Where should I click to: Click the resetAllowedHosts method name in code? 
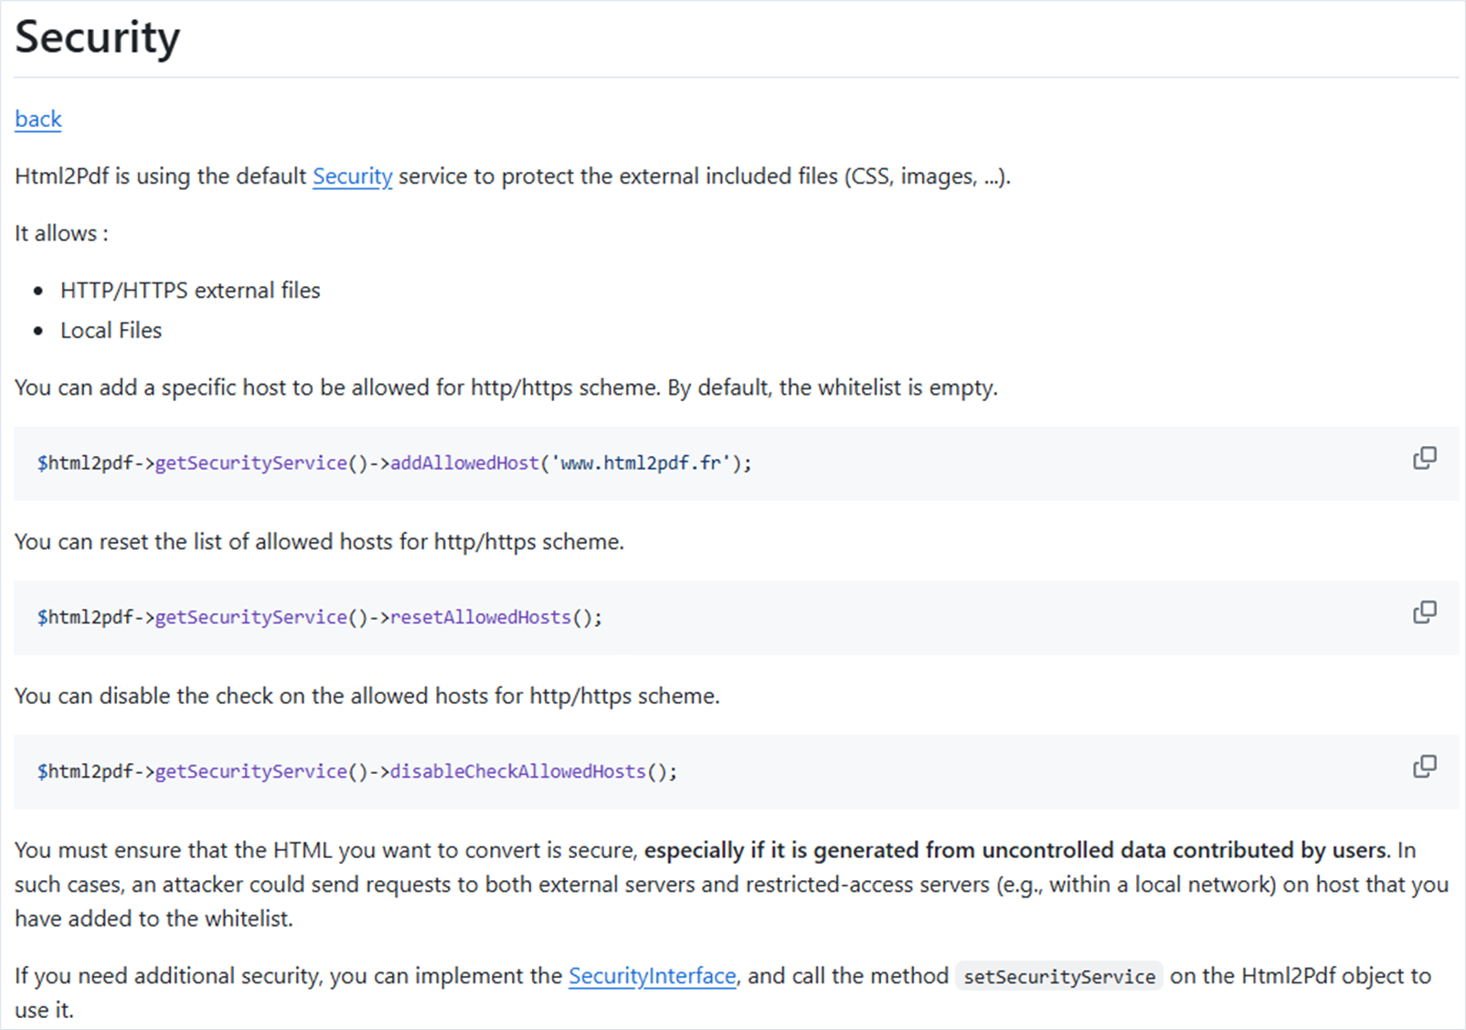[481, 618]
